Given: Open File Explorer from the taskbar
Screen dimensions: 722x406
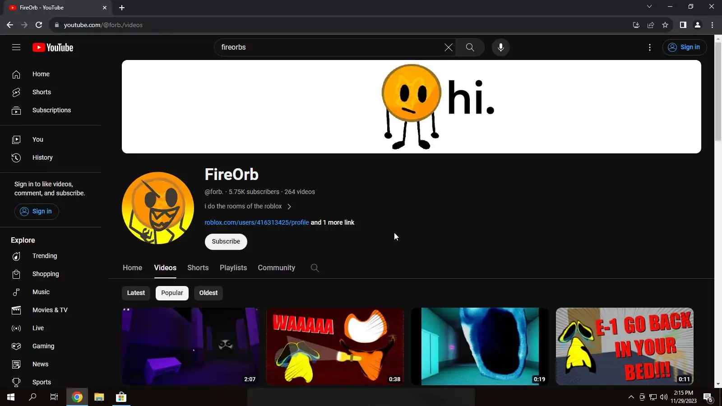Looking at the screenshot, I should [99, 397].
